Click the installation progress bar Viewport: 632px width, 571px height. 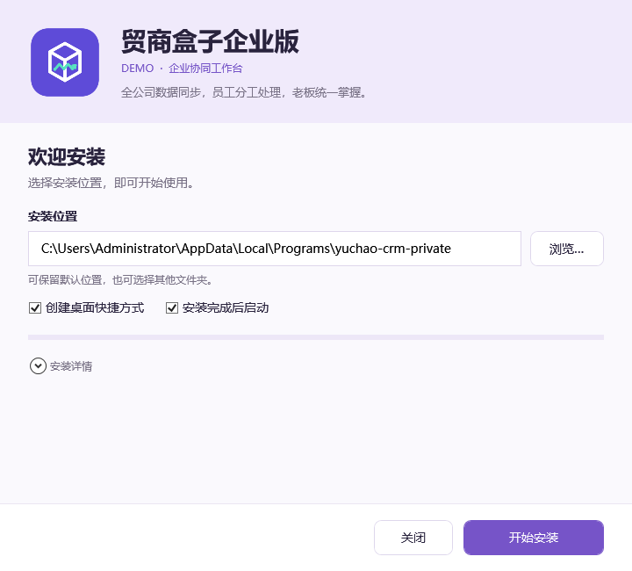(x=316, y=337)
